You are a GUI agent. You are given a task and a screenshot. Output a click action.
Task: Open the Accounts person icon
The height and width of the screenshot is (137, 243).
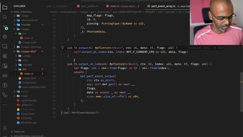click(5, 128)
